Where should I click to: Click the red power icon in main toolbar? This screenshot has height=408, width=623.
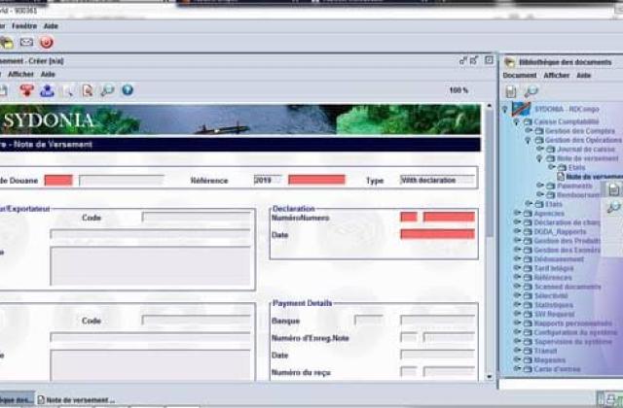(47, 42)
